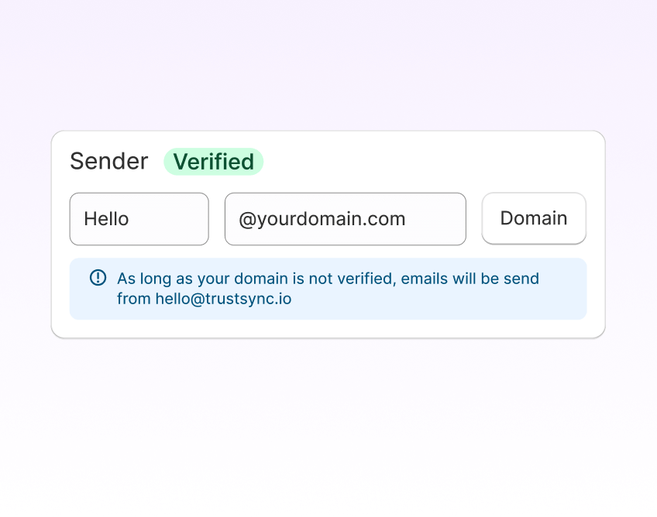Image resolution: width=657 pixels, height=517 pixels.
Task: Click into the @yourdomain.com input field
Action: 345,219
